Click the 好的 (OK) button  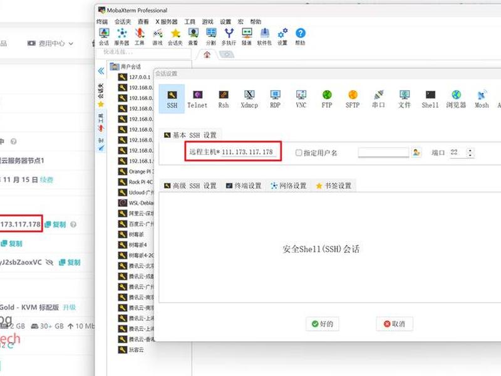323,324
